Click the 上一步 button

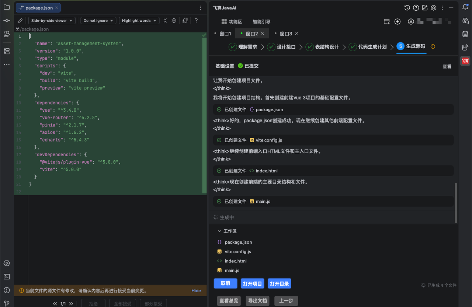coord(286,301)
